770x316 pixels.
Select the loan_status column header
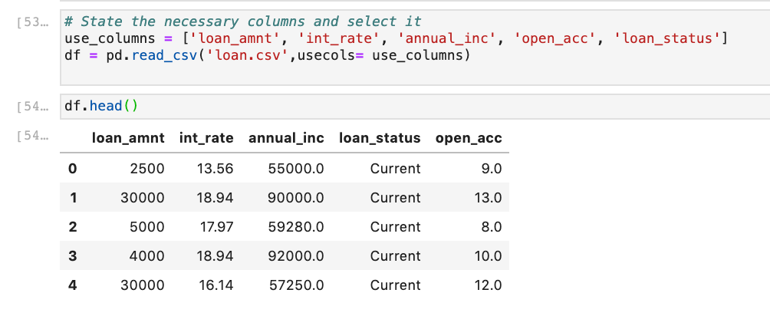pos(380,138)
